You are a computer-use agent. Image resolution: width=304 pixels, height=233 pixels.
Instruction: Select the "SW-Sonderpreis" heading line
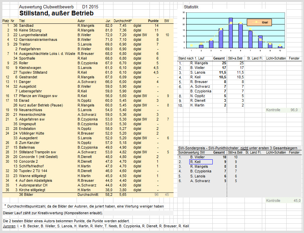click(x=237, y=148)
